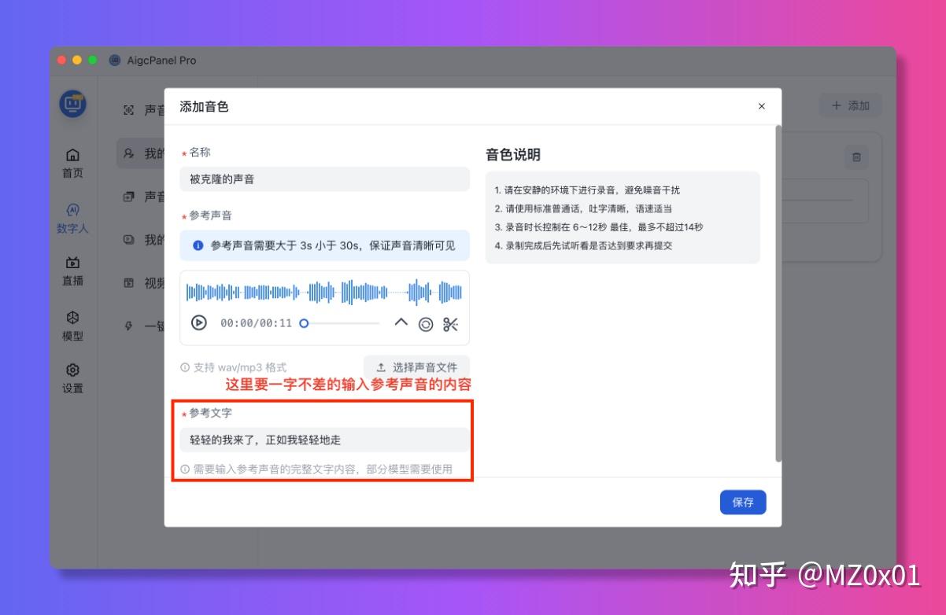Click the trash delete icon on voice card

(x=856, y=157)
